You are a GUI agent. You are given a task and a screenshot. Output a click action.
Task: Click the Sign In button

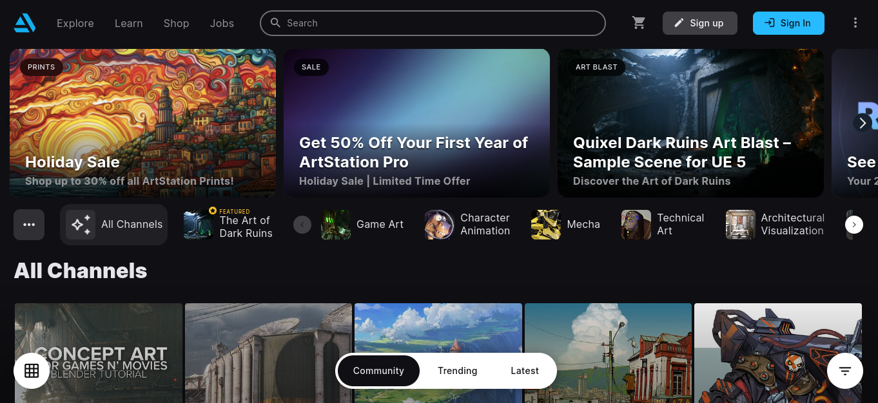788,23
